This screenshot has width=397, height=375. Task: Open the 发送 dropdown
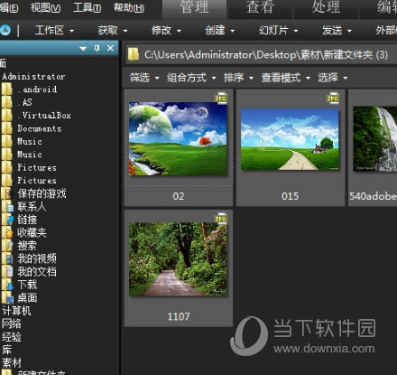(x=337, y=30)
